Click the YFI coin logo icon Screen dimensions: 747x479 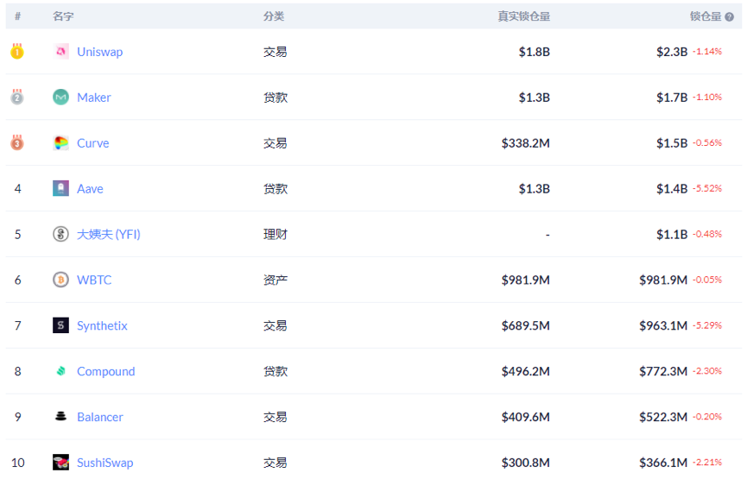pyautogui.click(x=60, y=234)
